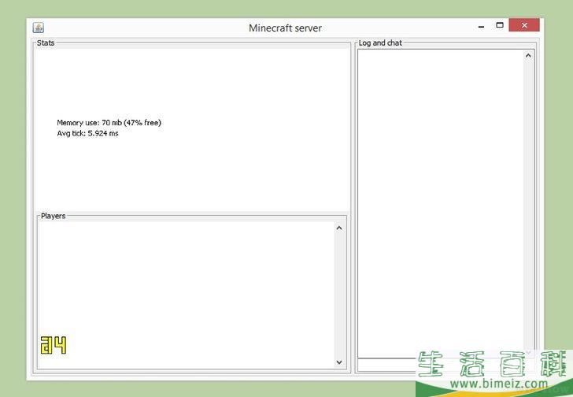Click the "Players" panel label
The width and height of the screenshot is (573, 397).
[53, 216]
